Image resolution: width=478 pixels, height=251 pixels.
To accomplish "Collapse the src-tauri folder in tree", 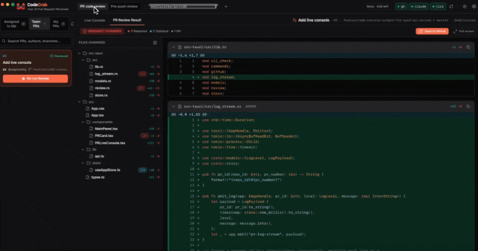I will 79,53.
